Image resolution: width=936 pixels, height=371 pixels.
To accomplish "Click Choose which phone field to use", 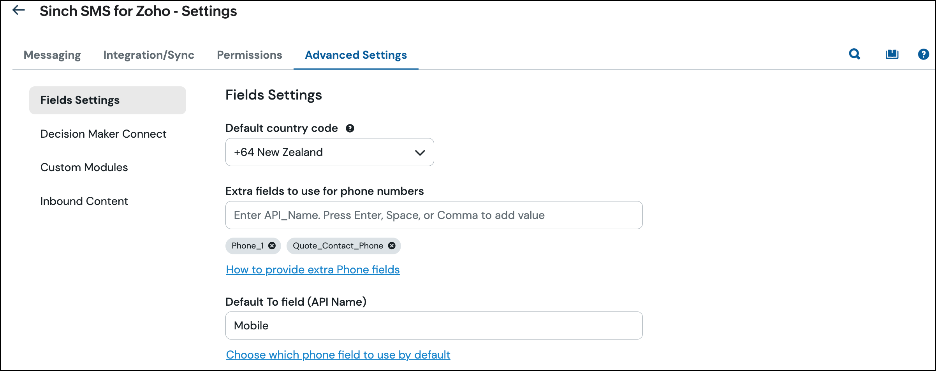I will (338, 355).
